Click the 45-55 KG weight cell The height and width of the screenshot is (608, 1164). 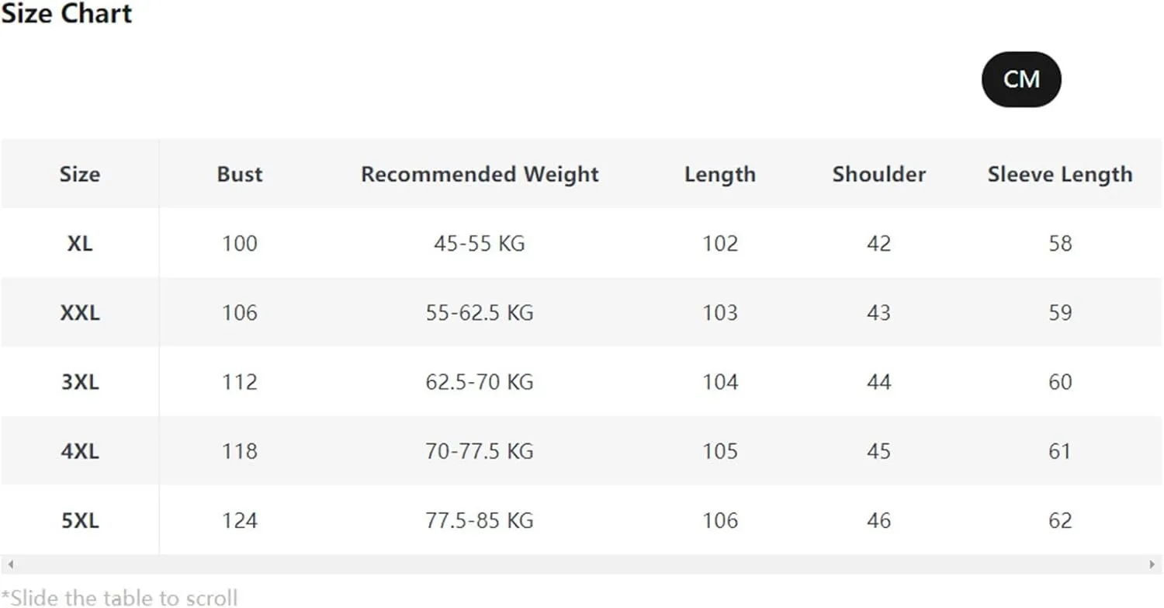[x=480, y=243]
